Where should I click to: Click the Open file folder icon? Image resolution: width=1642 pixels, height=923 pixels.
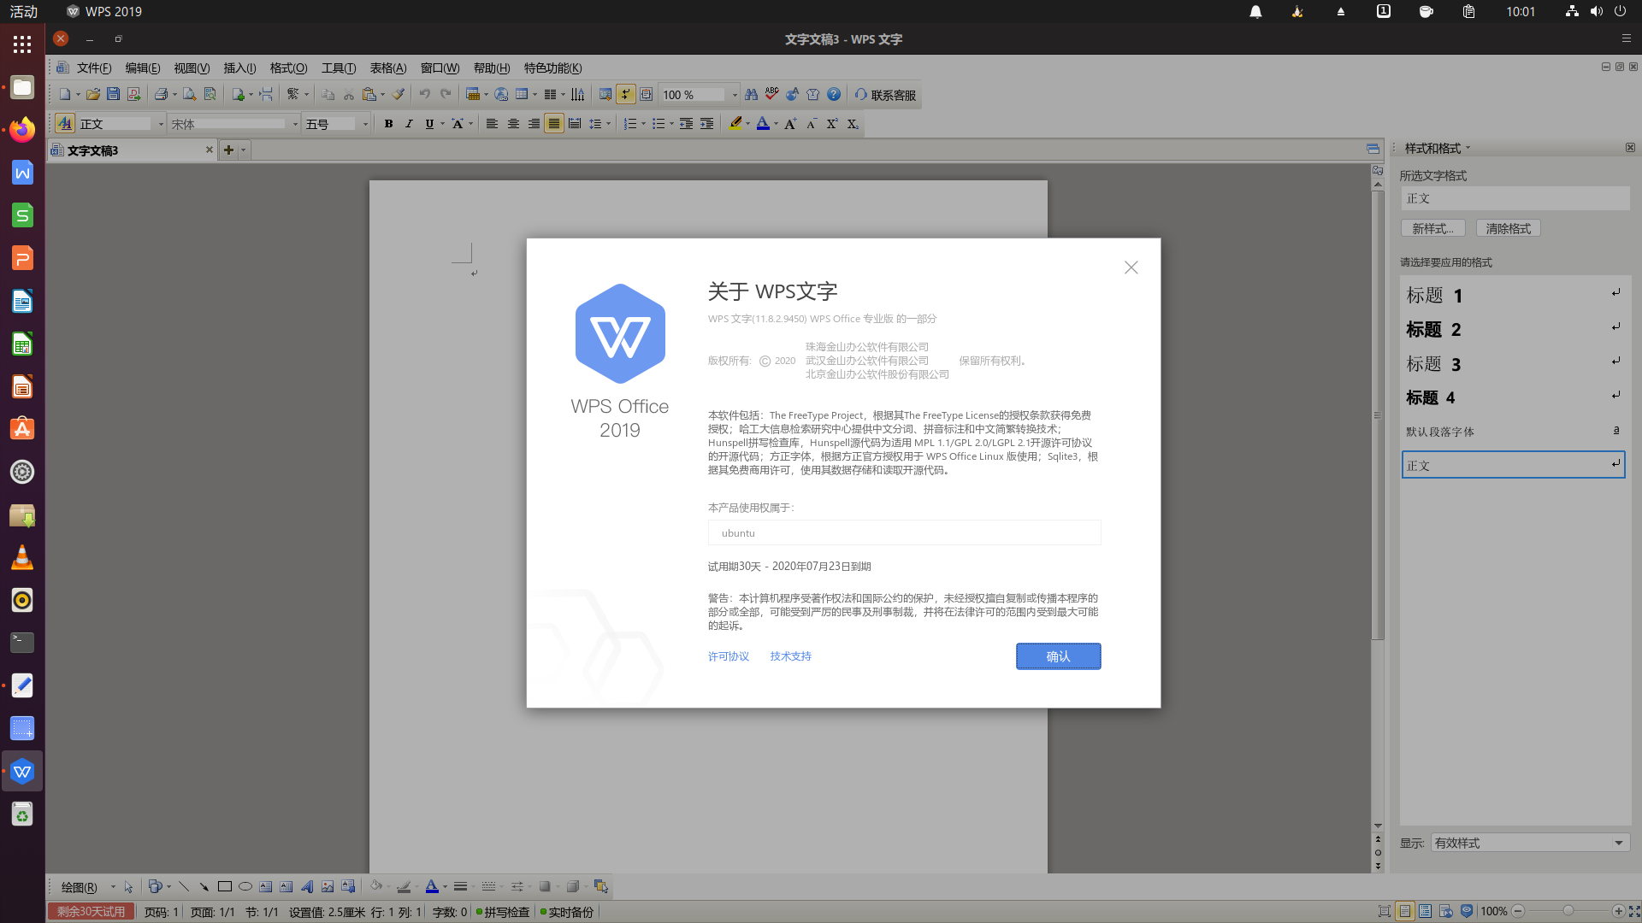(x=93, y=95)
